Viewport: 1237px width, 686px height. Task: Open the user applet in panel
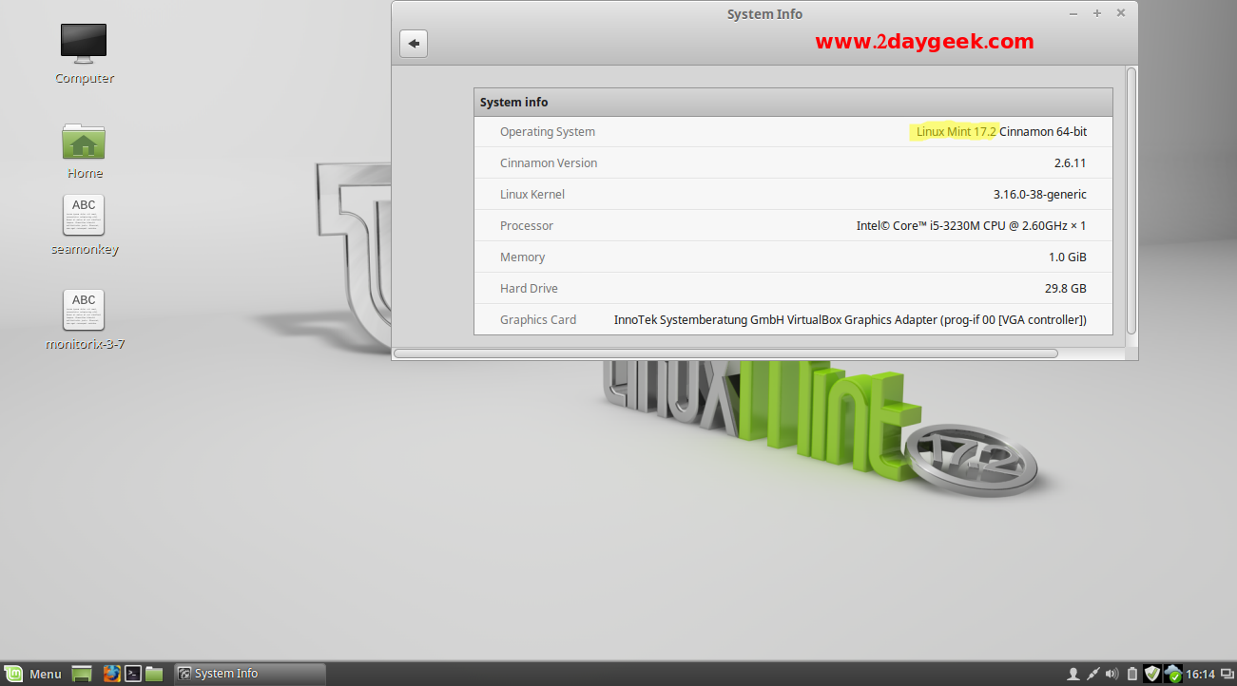[1073, 674]
